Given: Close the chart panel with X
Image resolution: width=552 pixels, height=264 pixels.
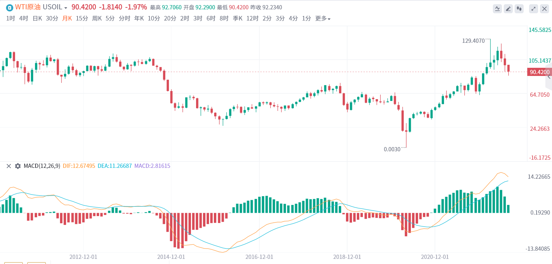Looking at the screenshot, I should [x=544, y=9].
